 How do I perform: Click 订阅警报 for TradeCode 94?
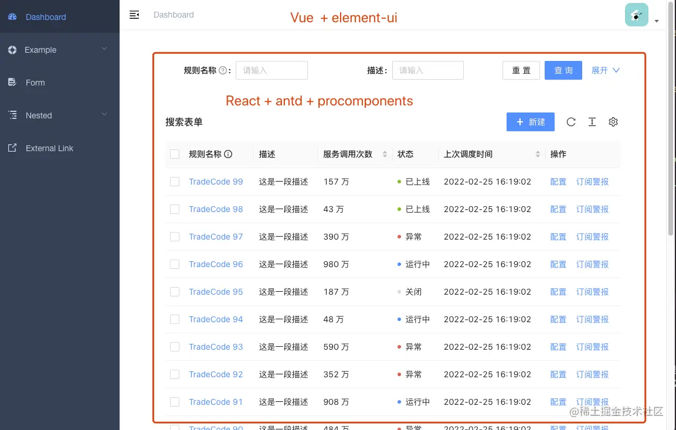point(592,319)
